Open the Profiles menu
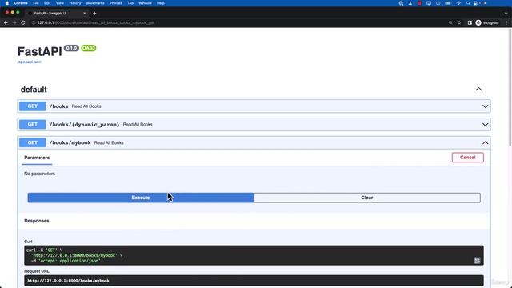Image resolution: width=512 pixels, height=288 pixels. point(116,3)
